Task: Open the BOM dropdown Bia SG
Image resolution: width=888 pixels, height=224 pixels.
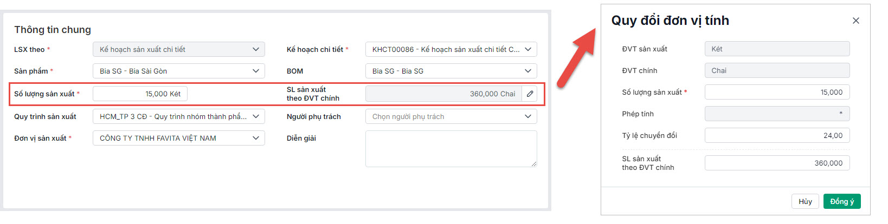Action: (451, 71)
